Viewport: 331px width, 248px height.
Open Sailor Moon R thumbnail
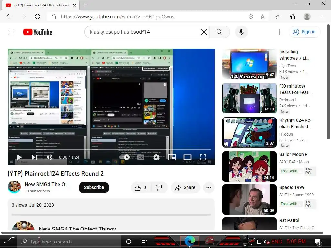click(249, 166)
